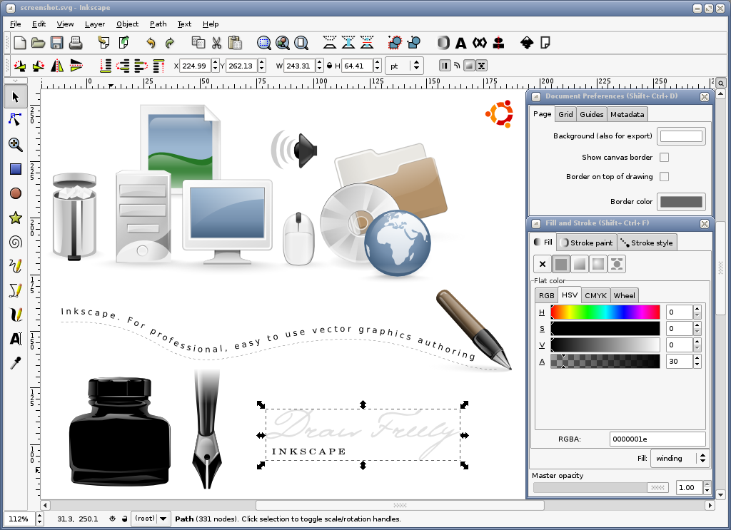The height and width of the screenshot is (530, 731).
Task: Open the Fill rule winding dropdown
Action: (x=680, y=458)
